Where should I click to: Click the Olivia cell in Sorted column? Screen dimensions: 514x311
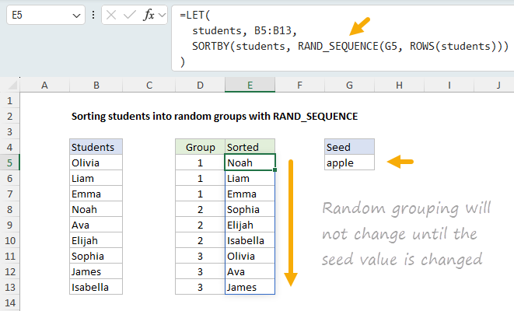tap(250, 256)
